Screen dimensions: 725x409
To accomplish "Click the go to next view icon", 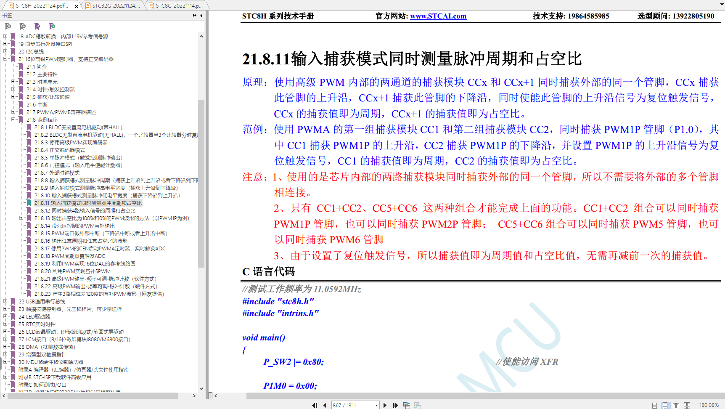I will (418, 405).
